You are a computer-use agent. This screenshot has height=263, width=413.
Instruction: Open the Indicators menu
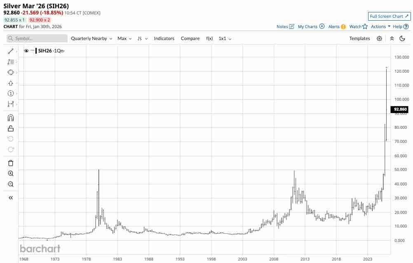click(x=164, y=38)
